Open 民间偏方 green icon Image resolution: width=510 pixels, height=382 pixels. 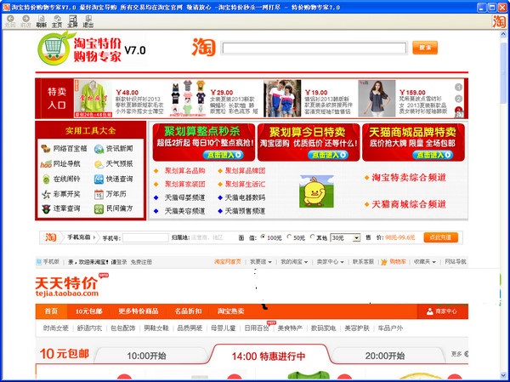pos(99,208)
